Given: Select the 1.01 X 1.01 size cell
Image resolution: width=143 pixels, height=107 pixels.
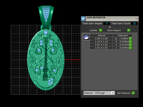Looking at the screenshot, I should coord(101,45).
